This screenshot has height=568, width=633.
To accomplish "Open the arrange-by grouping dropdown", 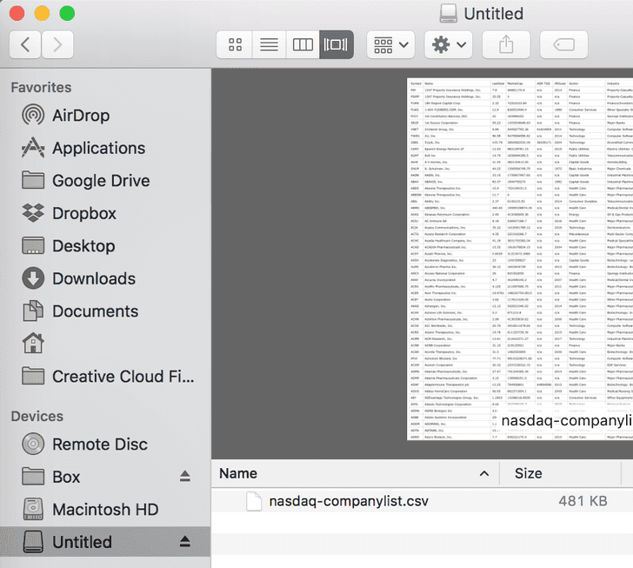I will point(391,43).
